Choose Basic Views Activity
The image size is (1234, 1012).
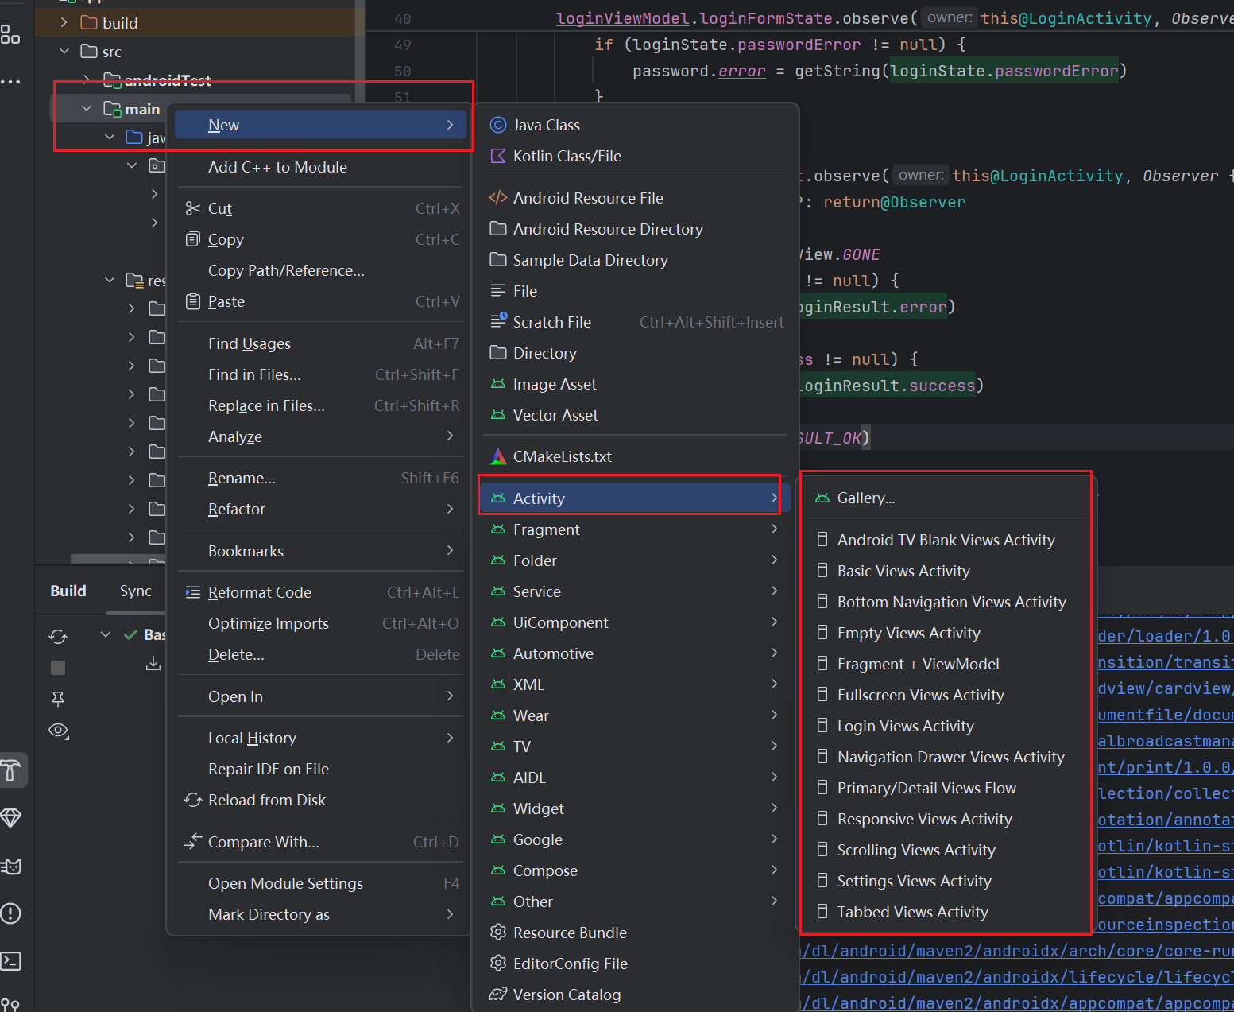pyautogui.click(x=946, y=571)
